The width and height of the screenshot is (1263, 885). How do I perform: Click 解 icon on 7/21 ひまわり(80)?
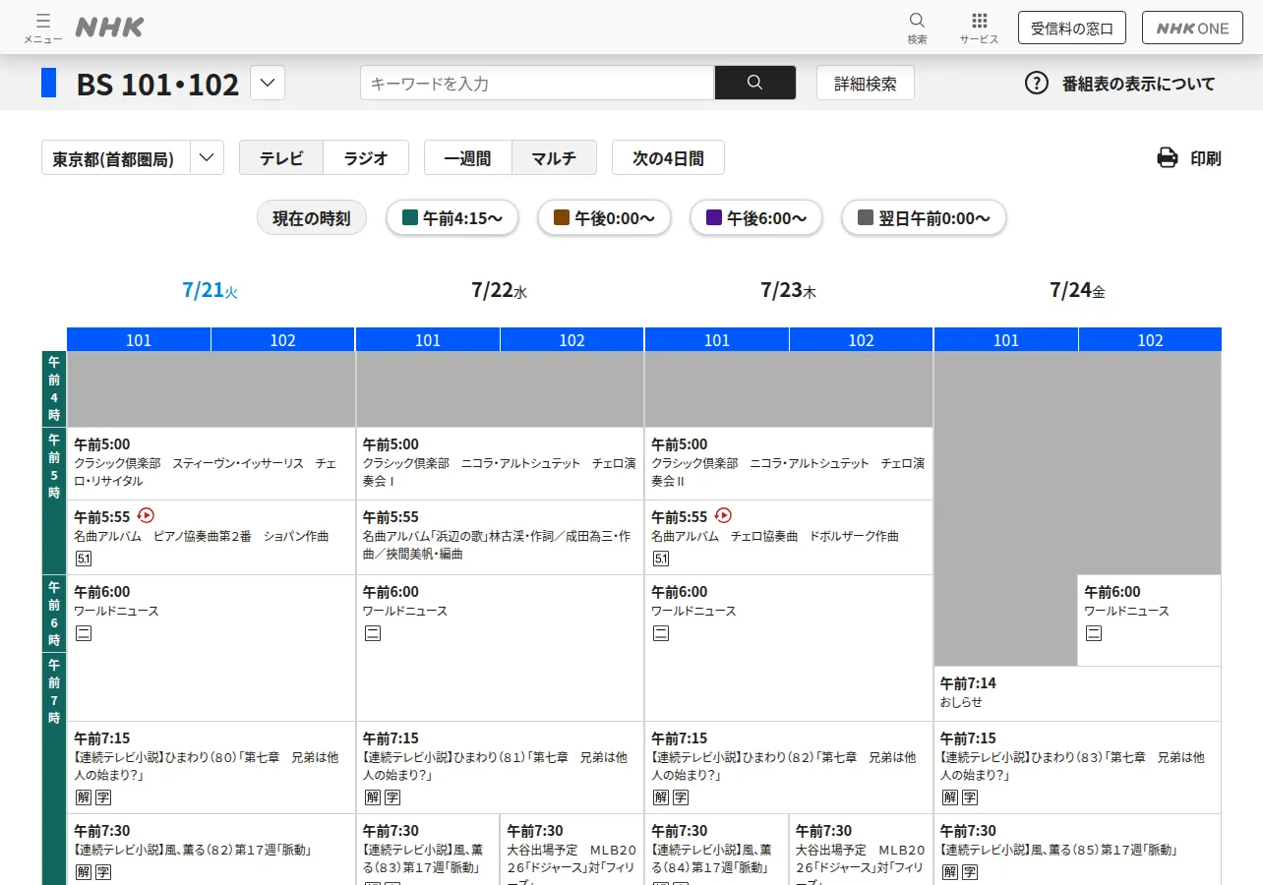(x=84, y=797)
